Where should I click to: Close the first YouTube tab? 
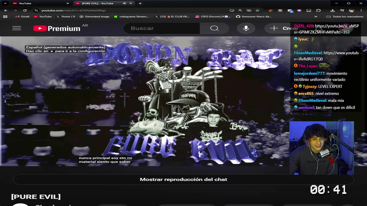click(x=68, y=3)
